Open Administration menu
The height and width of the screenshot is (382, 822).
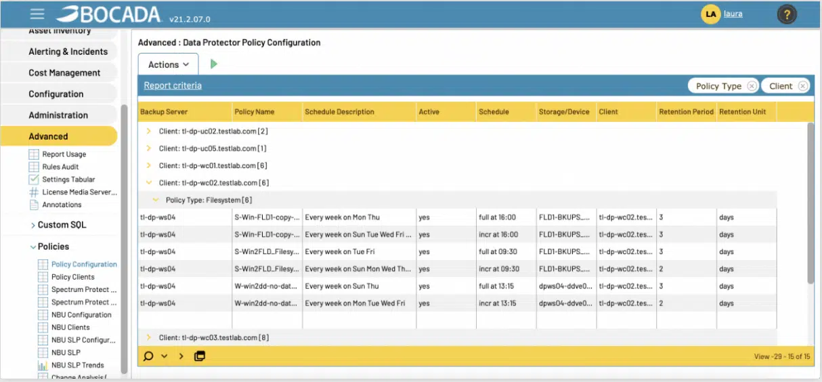tap(58, 115)
